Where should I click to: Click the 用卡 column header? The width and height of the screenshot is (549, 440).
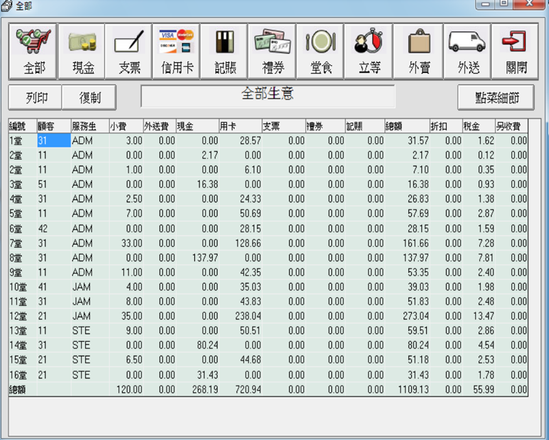(241, 126)
